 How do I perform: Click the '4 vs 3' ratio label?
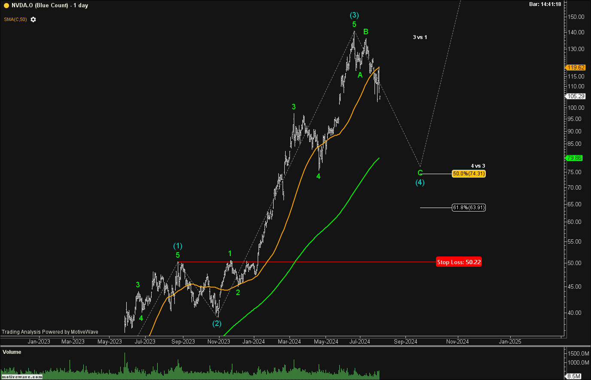[x=478, y=166]
